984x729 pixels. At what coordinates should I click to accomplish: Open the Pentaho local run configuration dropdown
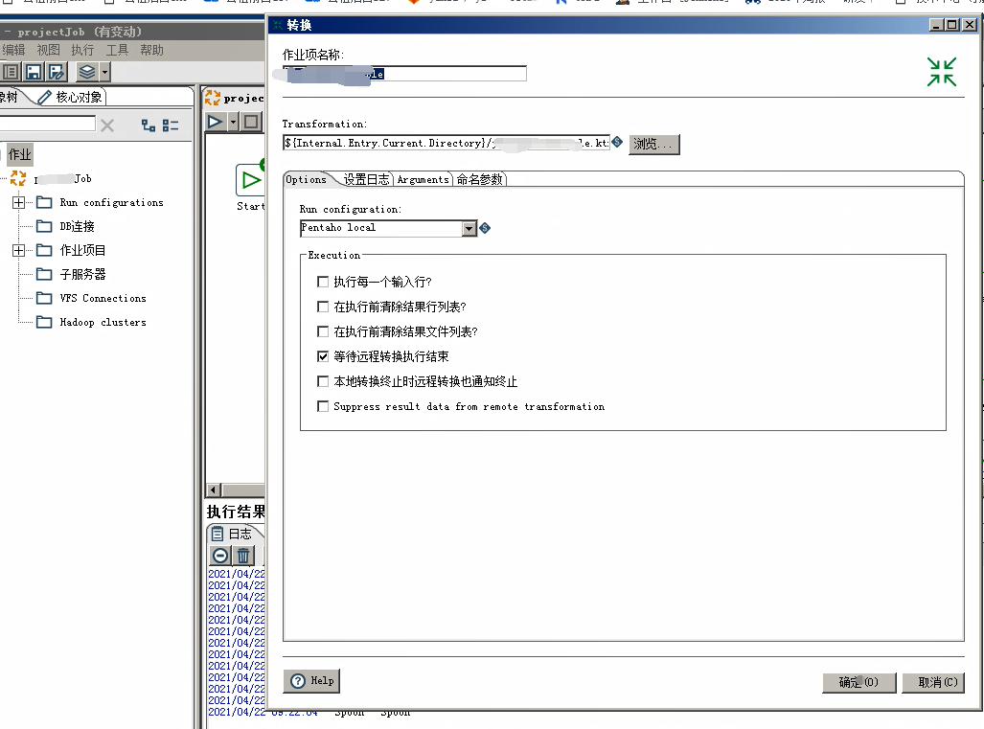click(469, 228)
